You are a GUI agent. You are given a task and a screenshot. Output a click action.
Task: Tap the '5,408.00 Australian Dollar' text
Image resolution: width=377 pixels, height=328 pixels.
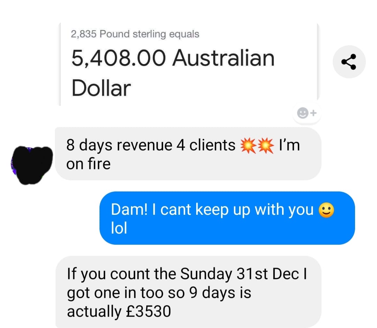point(173,73)
